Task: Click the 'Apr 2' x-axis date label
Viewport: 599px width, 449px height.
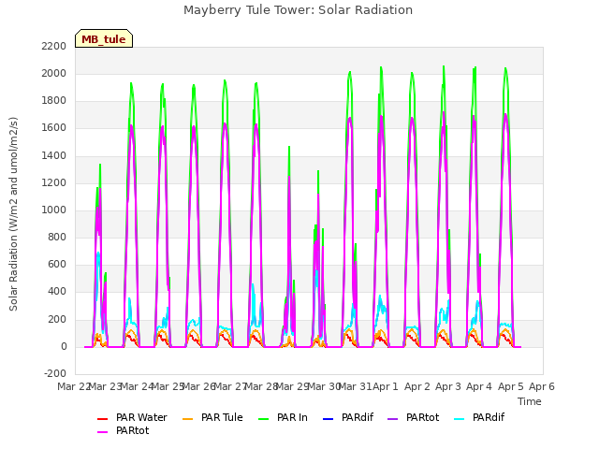Action: point(417,386)
